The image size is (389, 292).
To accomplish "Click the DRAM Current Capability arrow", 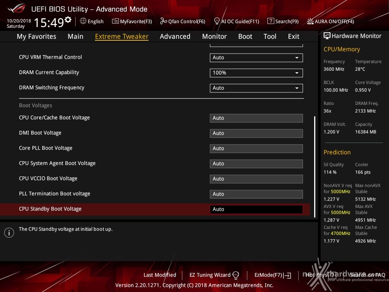I will tap(297, 73).
